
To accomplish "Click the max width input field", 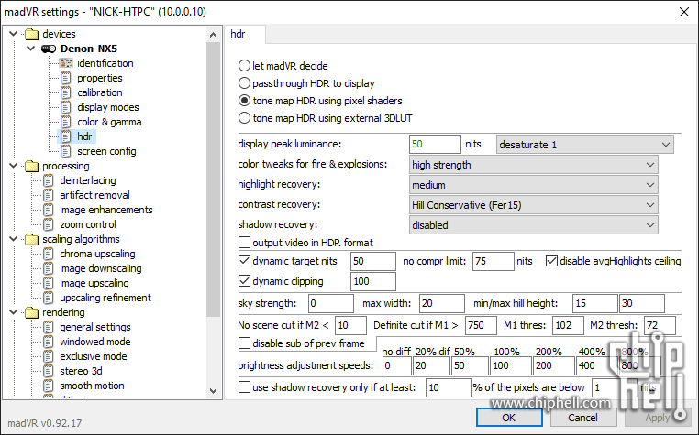I will [x=442, y=304].
